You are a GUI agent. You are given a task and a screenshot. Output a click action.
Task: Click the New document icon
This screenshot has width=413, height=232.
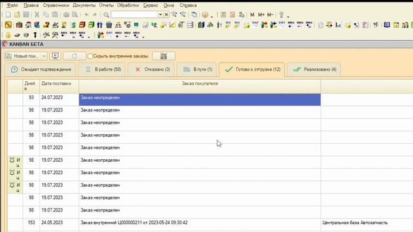point(8,15)
